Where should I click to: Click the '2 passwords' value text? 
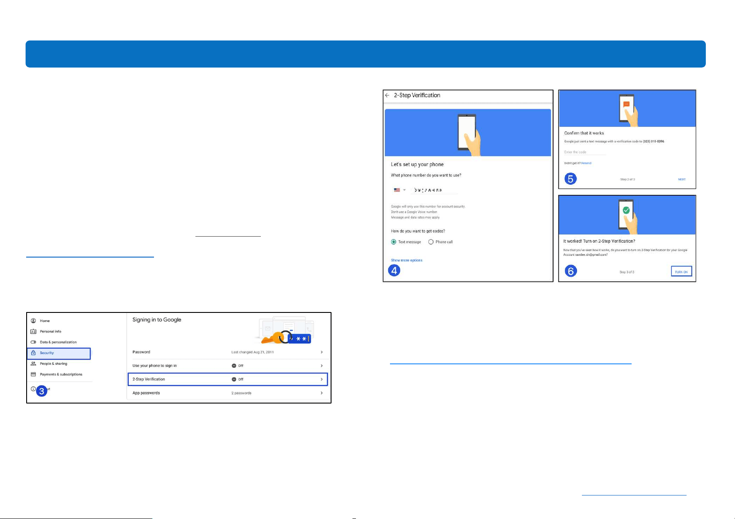point(241,393)
